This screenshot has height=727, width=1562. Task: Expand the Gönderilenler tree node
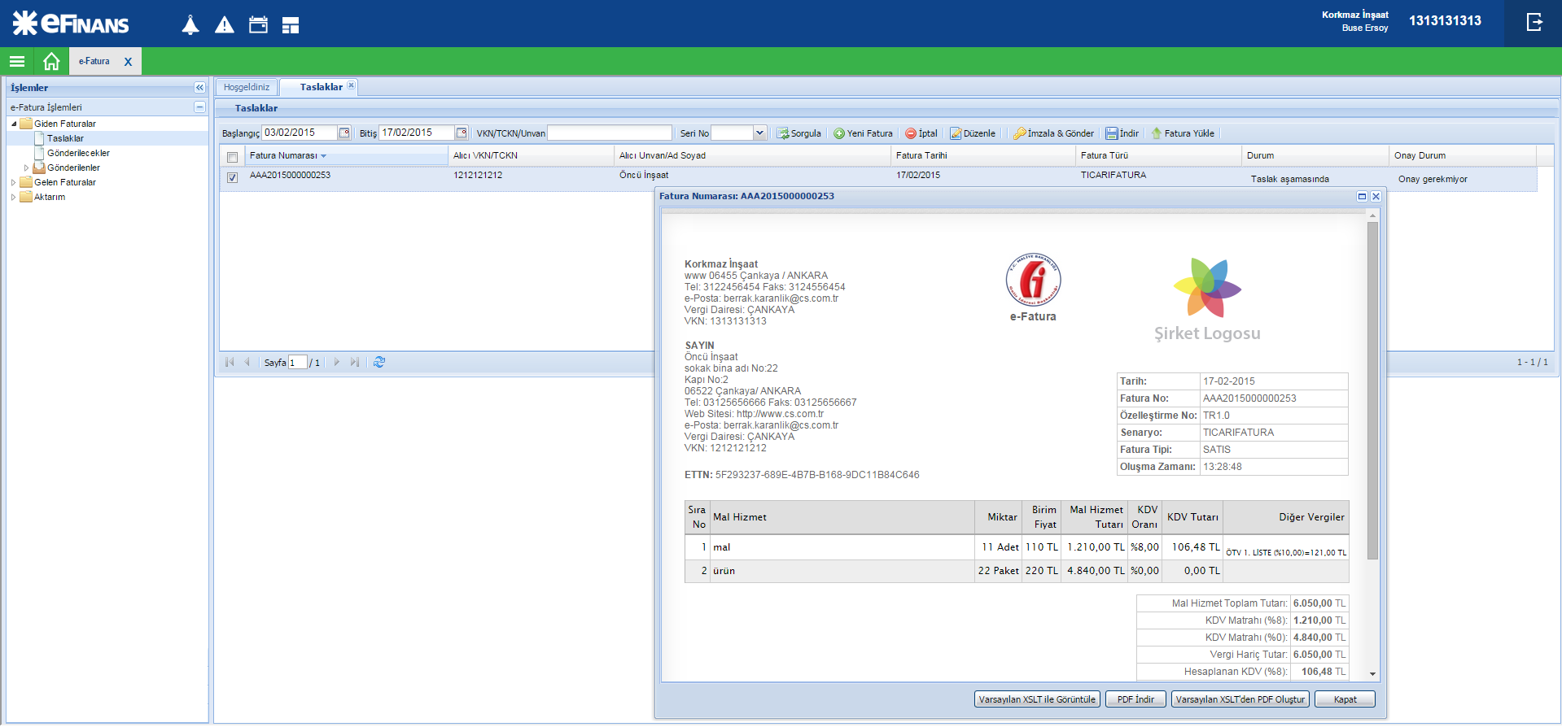26,168
